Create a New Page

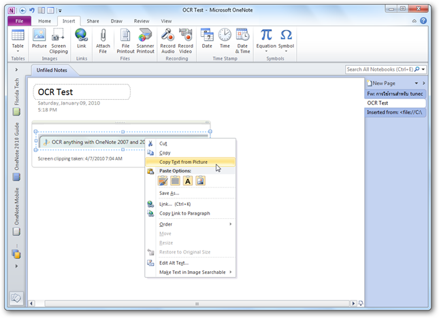382,84
